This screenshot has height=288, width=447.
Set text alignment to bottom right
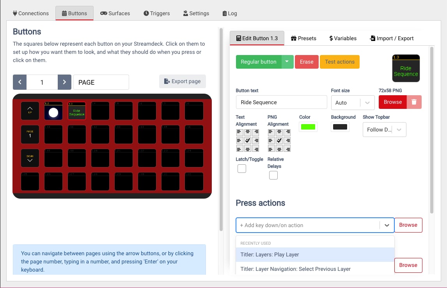[256, 149]
